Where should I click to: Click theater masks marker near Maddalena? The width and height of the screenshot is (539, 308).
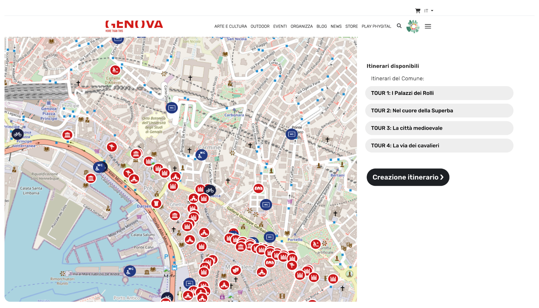point(235,270)
